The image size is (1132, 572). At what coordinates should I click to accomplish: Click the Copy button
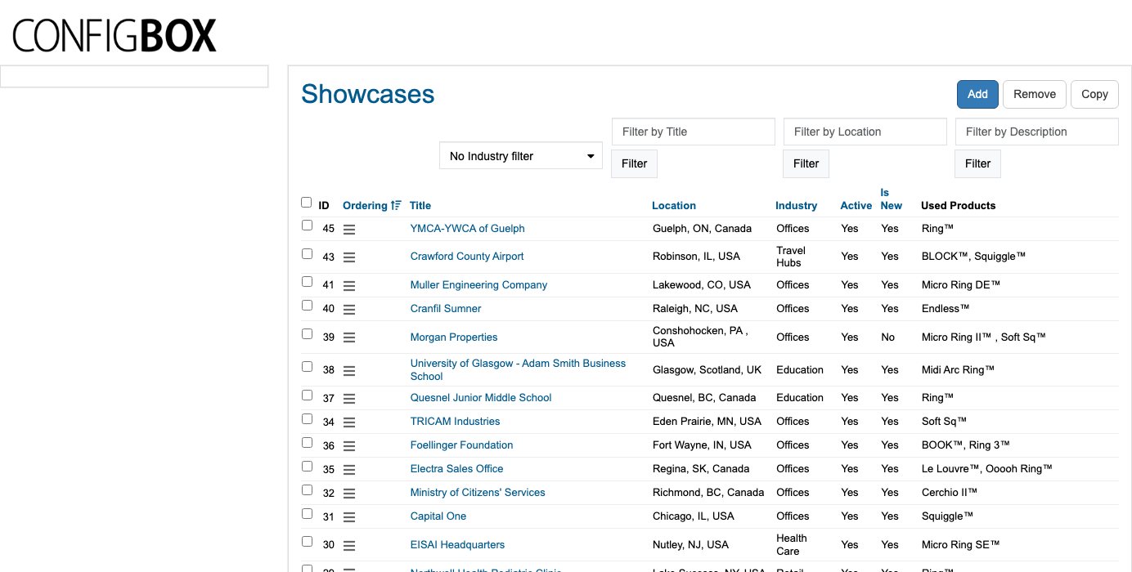(x=1094, y=94)
